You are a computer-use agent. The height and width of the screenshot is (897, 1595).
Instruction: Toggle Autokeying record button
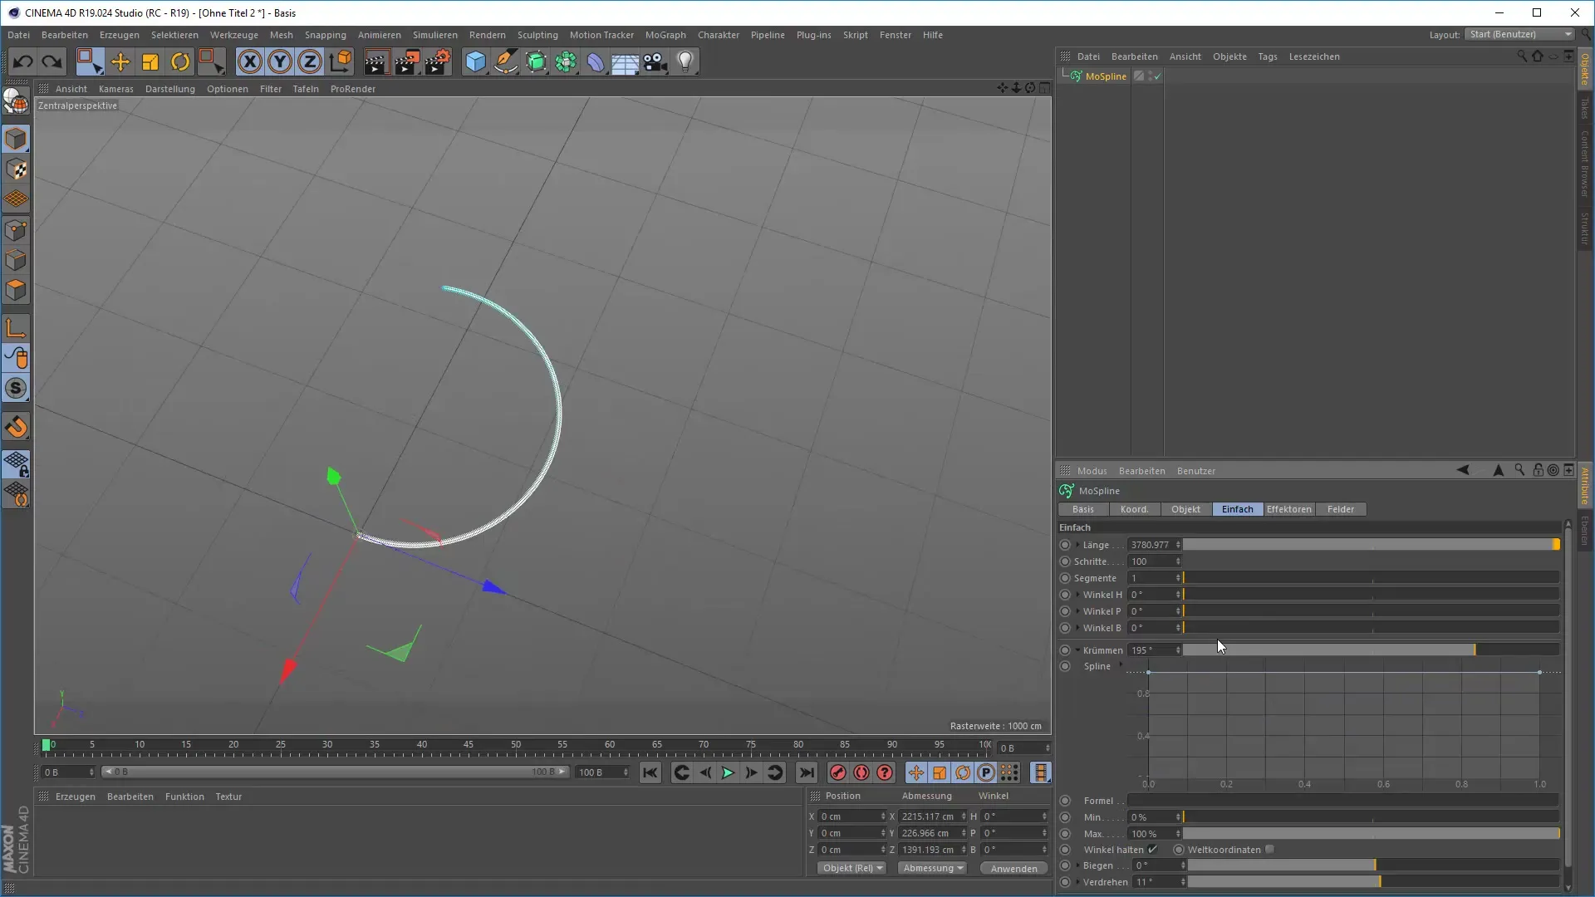tap(861, 773)
